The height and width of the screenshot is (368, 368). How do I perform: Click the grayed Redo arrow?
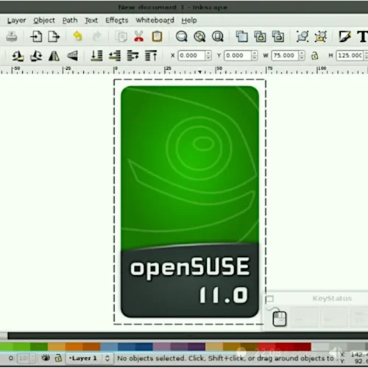point(96,37)
